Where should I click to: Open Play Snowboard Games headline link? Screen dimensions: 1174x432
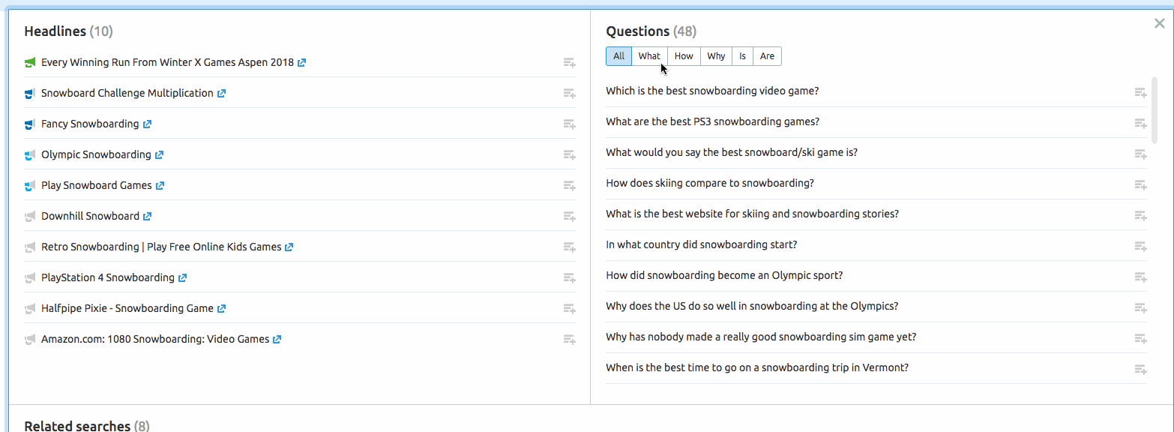(96, 185)
